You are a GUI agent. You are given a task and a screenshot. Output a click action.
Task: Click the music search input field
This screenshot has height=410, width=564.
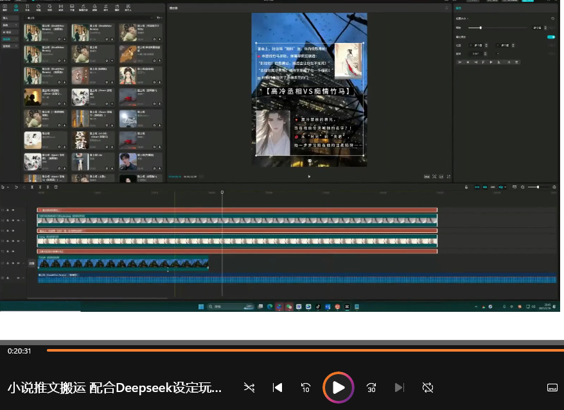[x=89, y=17]
